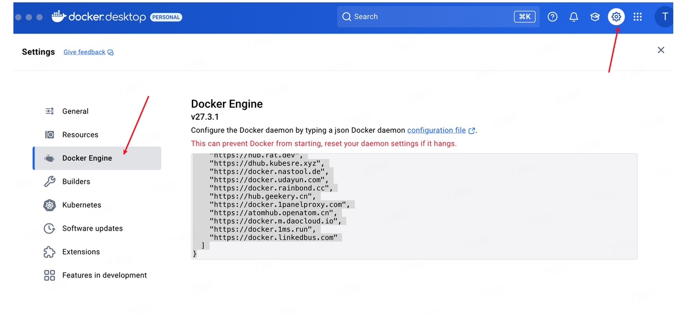Click the settings gear icon
This screenshot has height=314, width=689.
616,16
